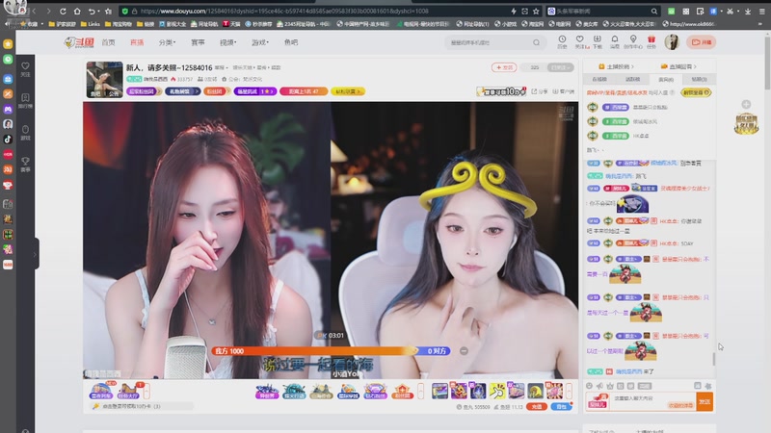Click the search magnifier in Douyu search box
Screen dimensions: 771x433
536,42
